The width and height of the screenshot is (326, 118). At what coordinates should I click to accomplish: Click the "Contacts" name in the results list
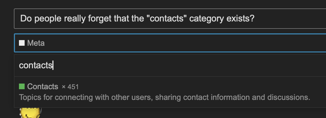tap(43, 86)
